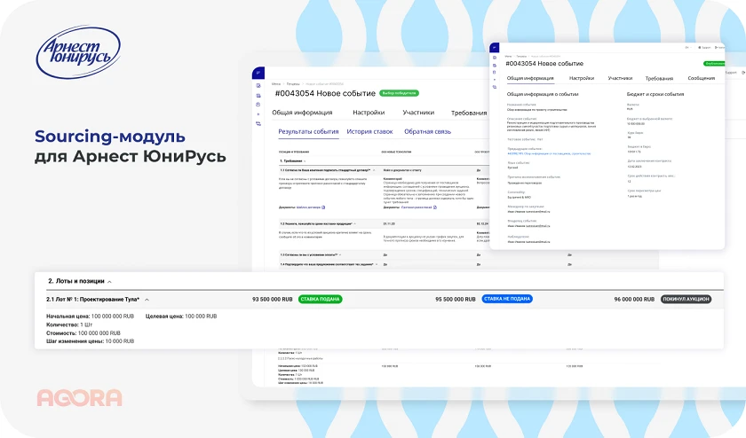Open Настройки tab in results window
Viewport: 746px width, 438px height.
[369, 113]
